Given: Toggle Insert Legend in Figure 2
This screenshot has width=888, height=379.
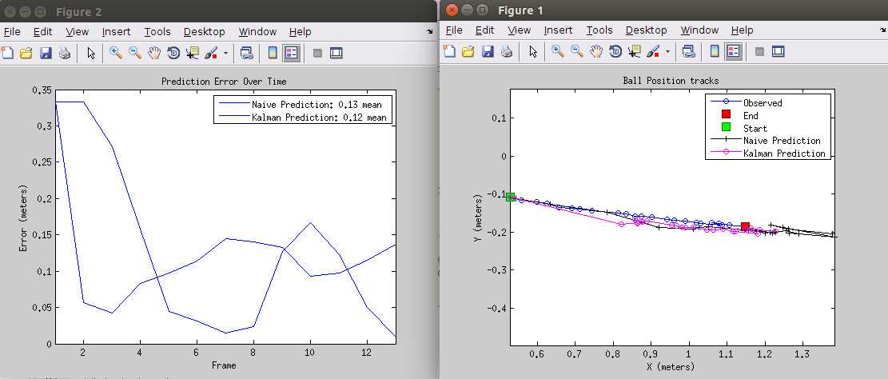Looking at the screenshot, I should (292, 54).
